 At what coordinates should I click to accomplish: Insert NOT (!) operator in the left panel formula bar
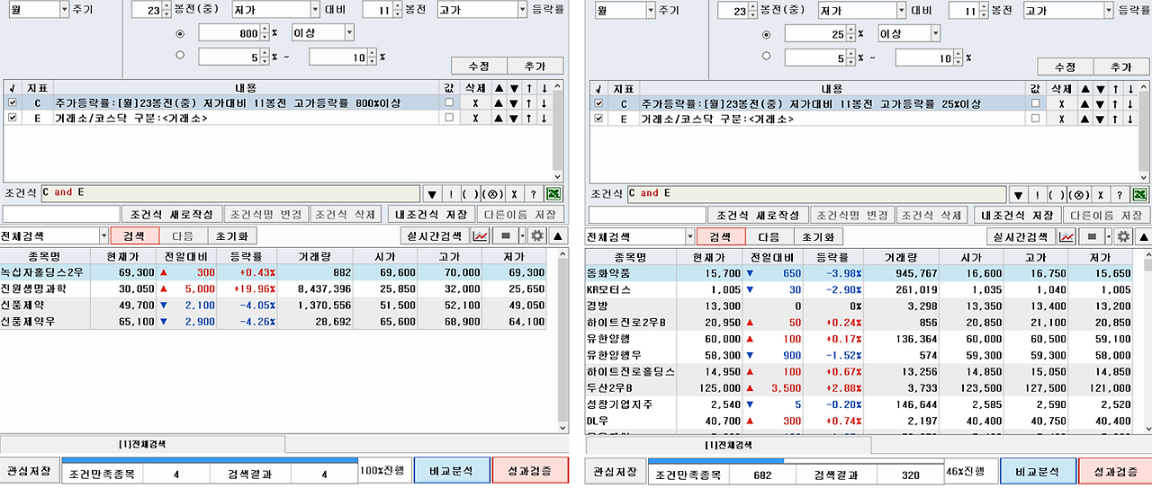tap(450, 193)
